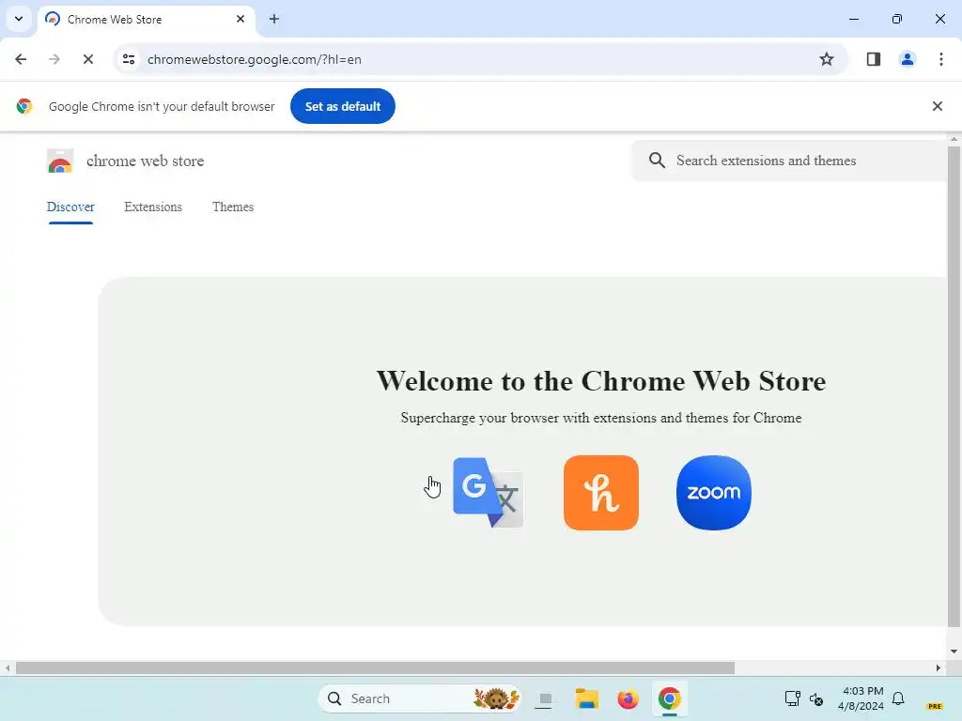Click the Chrome logo in the infobar
This screenshot has height=721, width=962.
[x=23, y=106]
